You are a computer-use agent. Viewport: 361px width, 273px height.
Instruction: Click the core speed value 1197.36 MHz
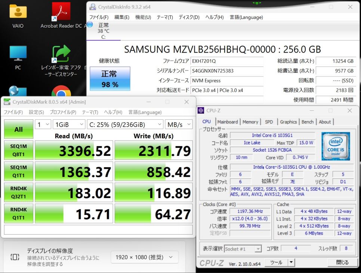[x=250, y=211]
